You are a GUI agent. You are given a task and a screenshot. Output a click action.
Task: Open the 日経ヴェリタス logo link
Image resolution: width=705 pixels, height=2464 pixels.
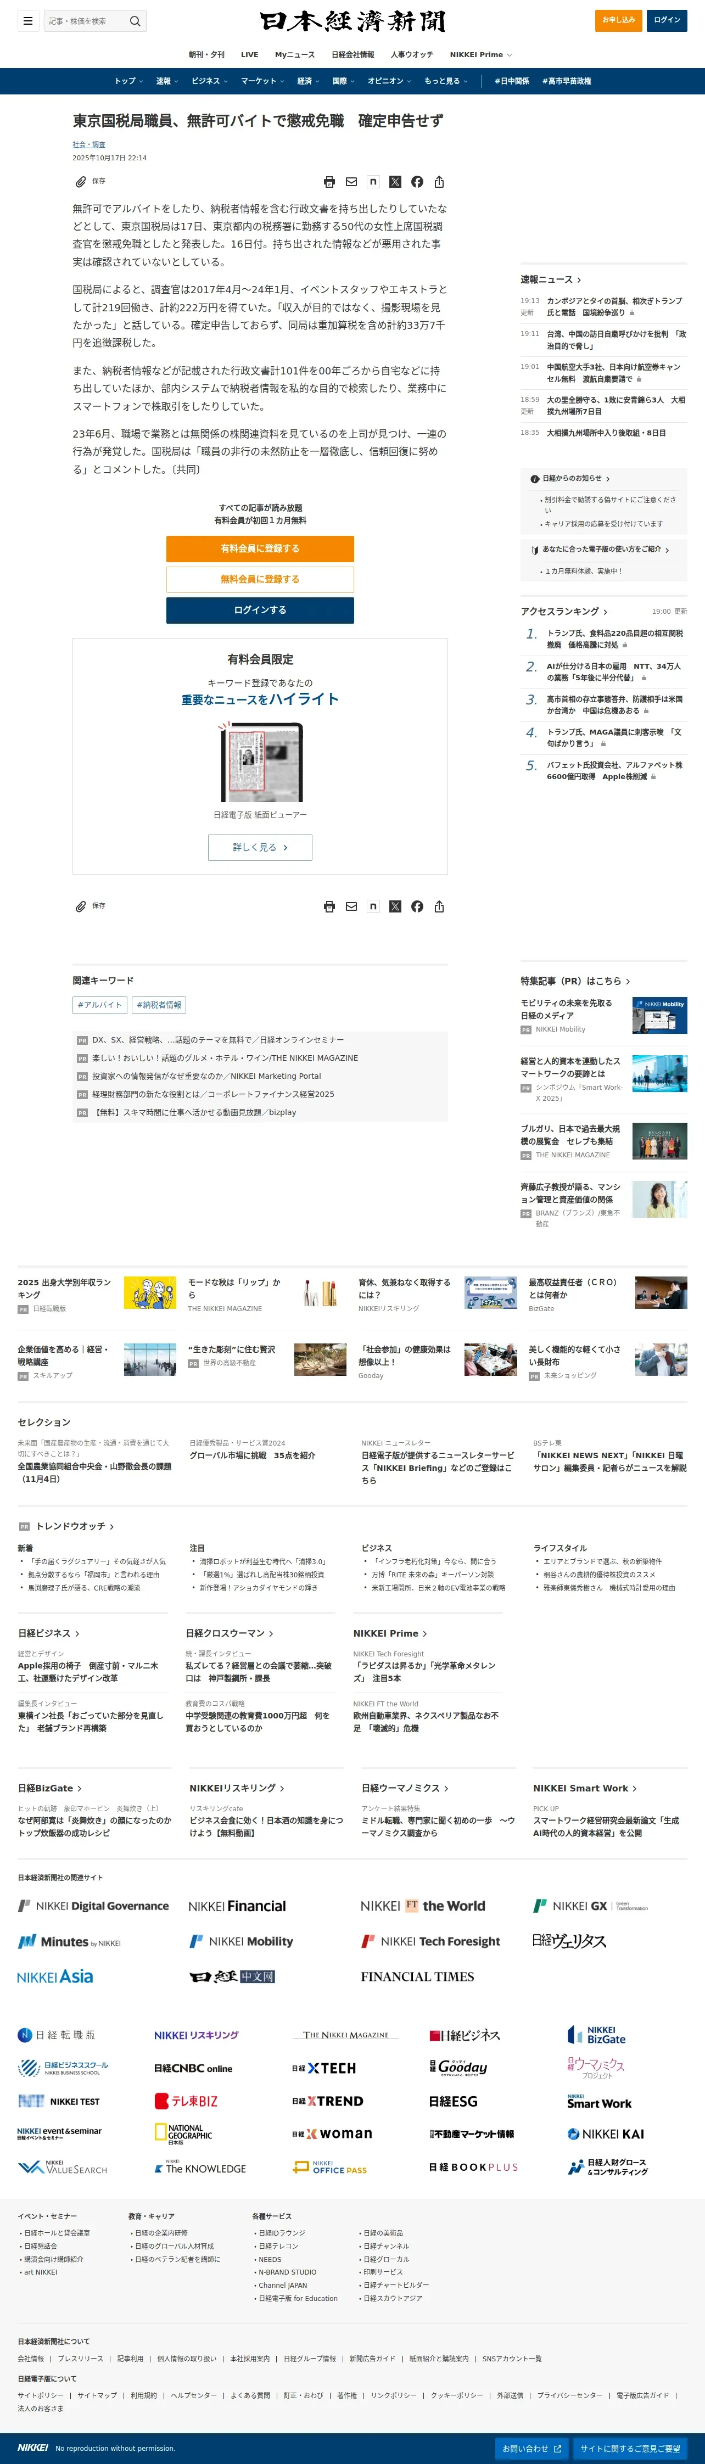[x=569, y=1941]
